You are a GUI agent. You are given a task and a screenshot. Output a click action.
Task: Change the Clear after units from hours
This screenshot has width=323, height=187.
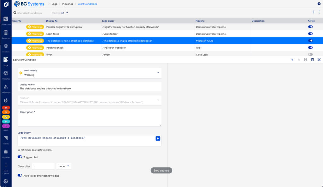pyautogui.click(x=64, y=166)
